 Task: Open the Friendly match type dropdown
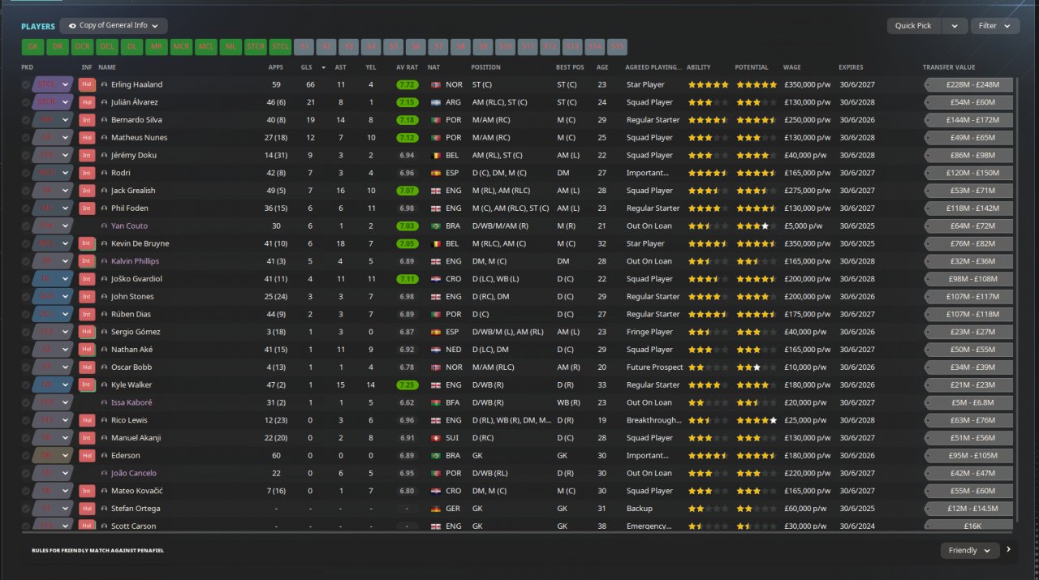969,550
